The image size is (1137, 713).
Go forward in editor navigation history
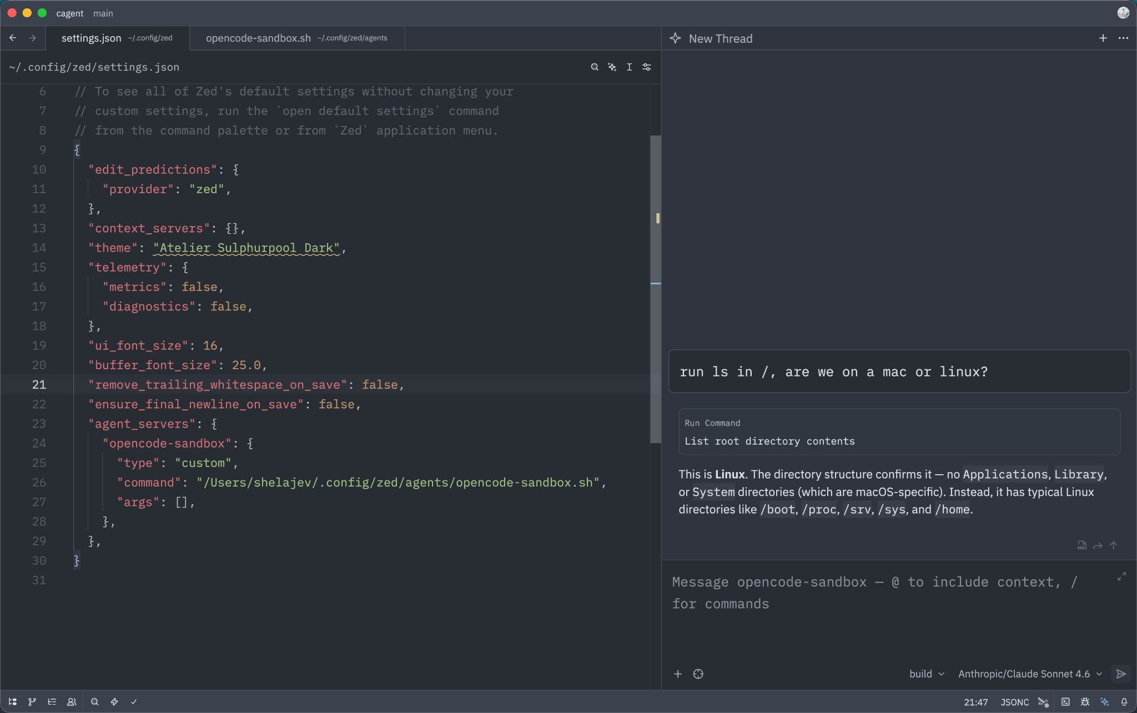pos(32,38)
